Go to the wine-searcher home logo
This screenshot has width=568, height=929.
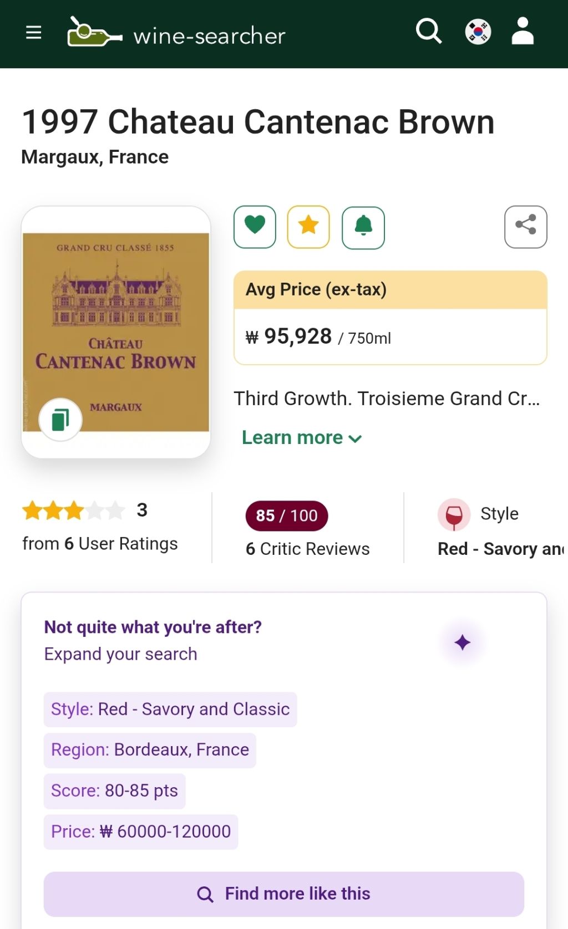(176, 34)
